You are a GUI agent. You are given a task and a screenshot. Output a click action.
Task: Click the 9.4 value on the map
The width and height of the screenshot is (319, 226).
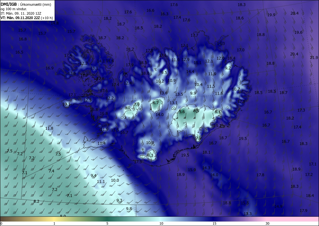[x=93, y=176]
